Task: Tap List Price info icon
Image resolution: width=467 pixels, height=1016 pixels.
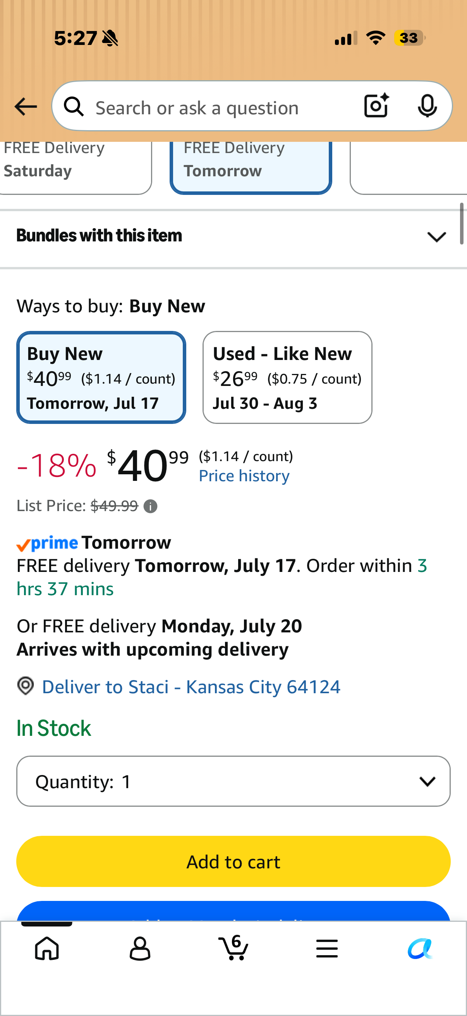Action: pos(150,506)
